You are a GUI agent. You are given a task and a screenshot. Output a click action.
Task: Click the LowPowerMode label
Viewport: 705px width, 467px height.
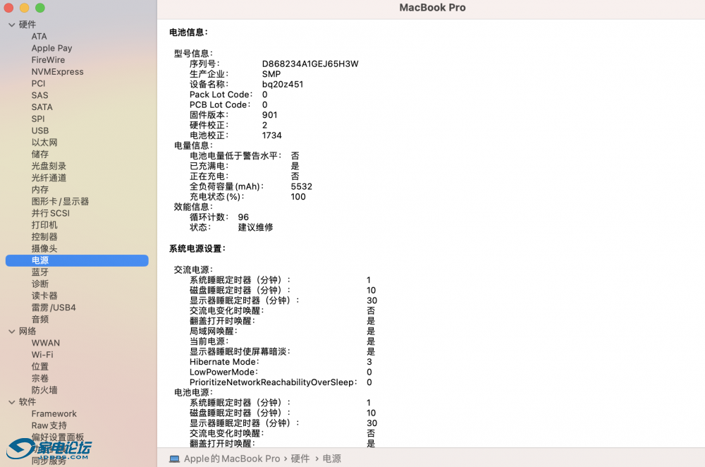(x=223, y=372)
